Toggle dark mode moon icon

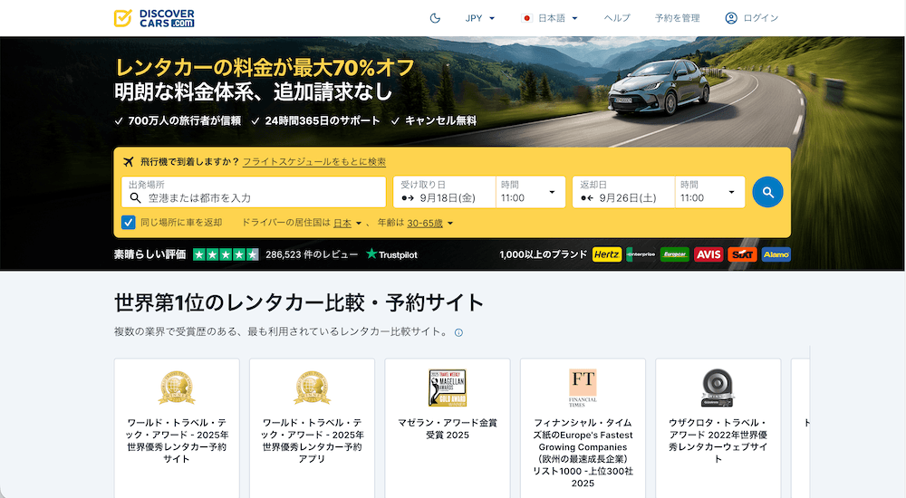pos(435,18)
